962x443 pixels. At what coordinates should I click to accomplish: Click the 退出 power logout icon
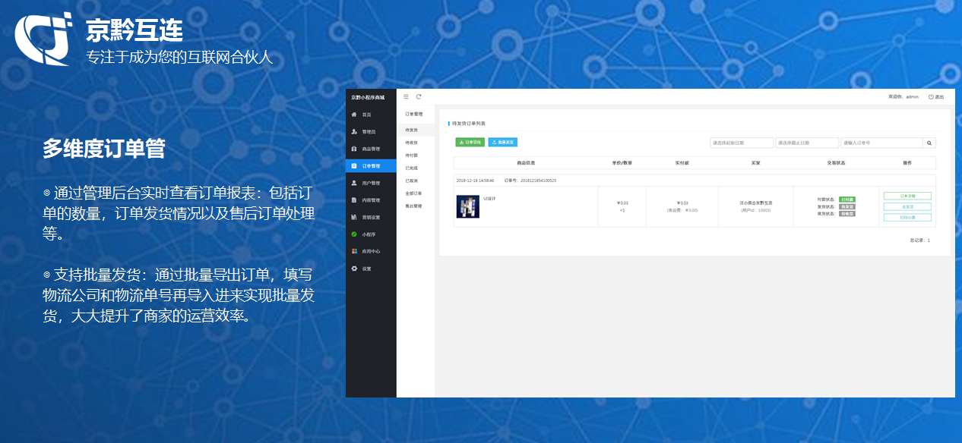[931, 97]
